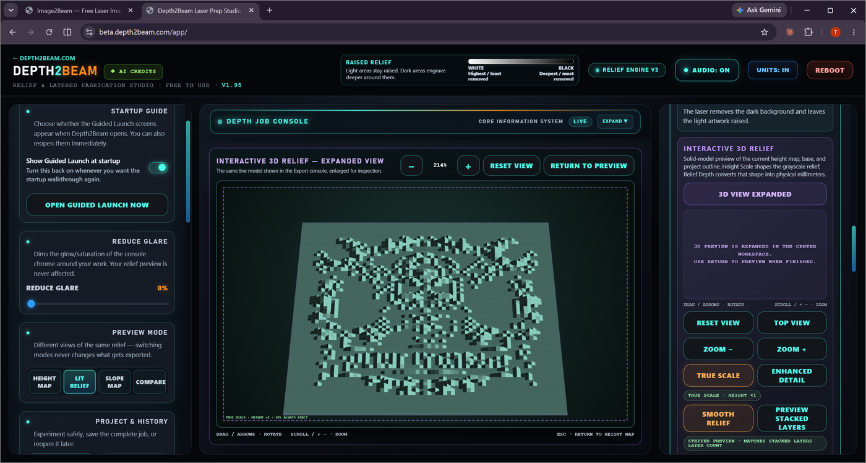Open the browser side panel icon
This screenshot has height=463, width=866.
[x=67, y=32]
